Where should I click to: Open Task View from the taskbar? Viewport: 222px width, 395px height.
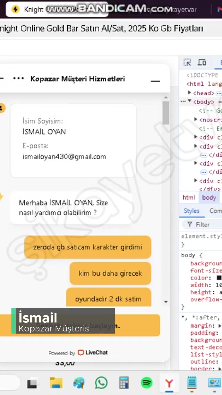point(32,383)
